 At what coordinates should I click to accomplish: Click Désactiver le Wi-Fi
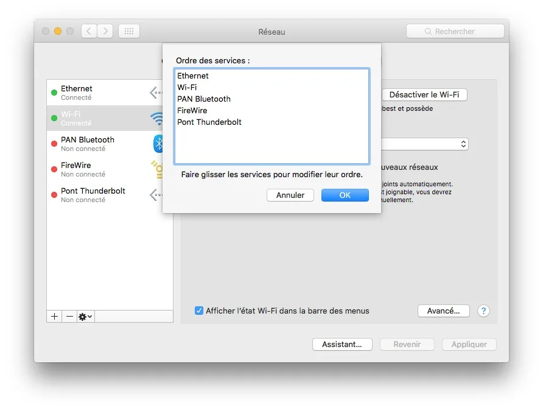coord(424,94)
